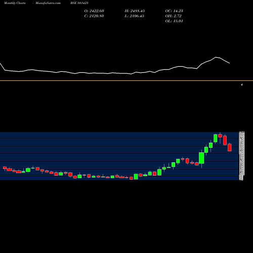Click the OH: 2.72 reading
The height and width of the screenshot is (253, 253).
pyautogui.click(x=173, y=16)
